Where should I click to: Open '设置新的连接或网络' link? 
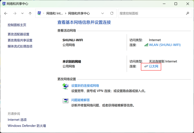[85, 85]
